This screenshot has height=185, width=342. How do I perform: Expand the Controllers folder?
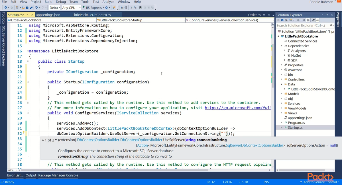click(x=282, y=80)
